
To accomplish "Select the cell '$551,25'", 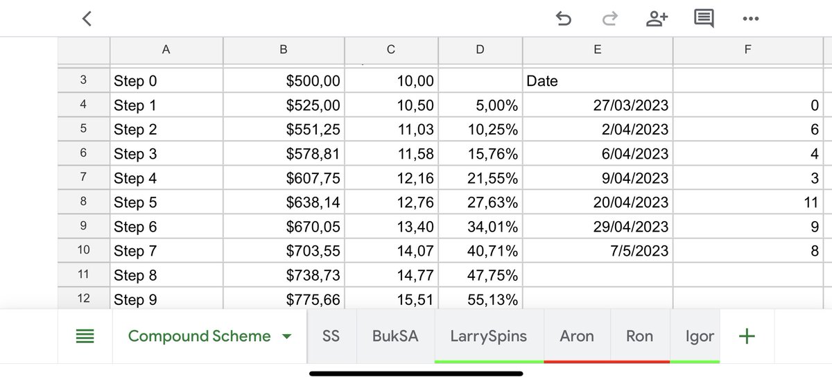I will 284,129.
